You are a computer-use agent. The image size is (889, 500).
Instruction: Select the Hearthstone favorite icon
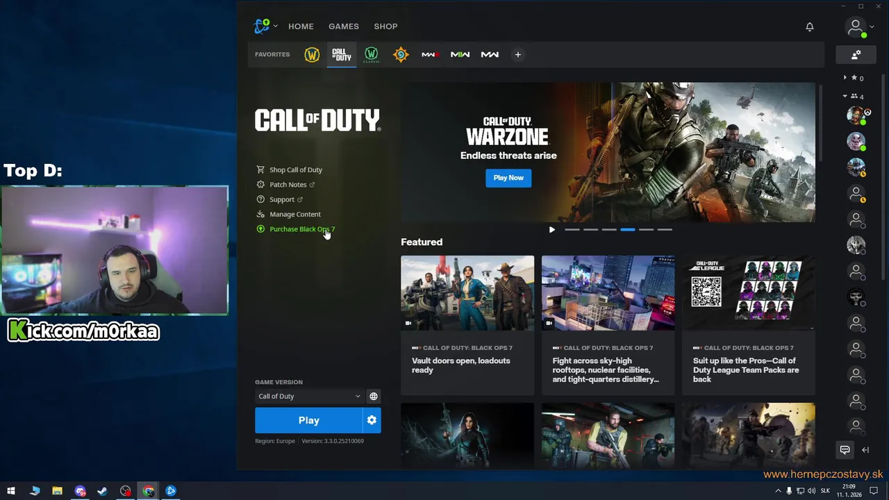point(401,54)
